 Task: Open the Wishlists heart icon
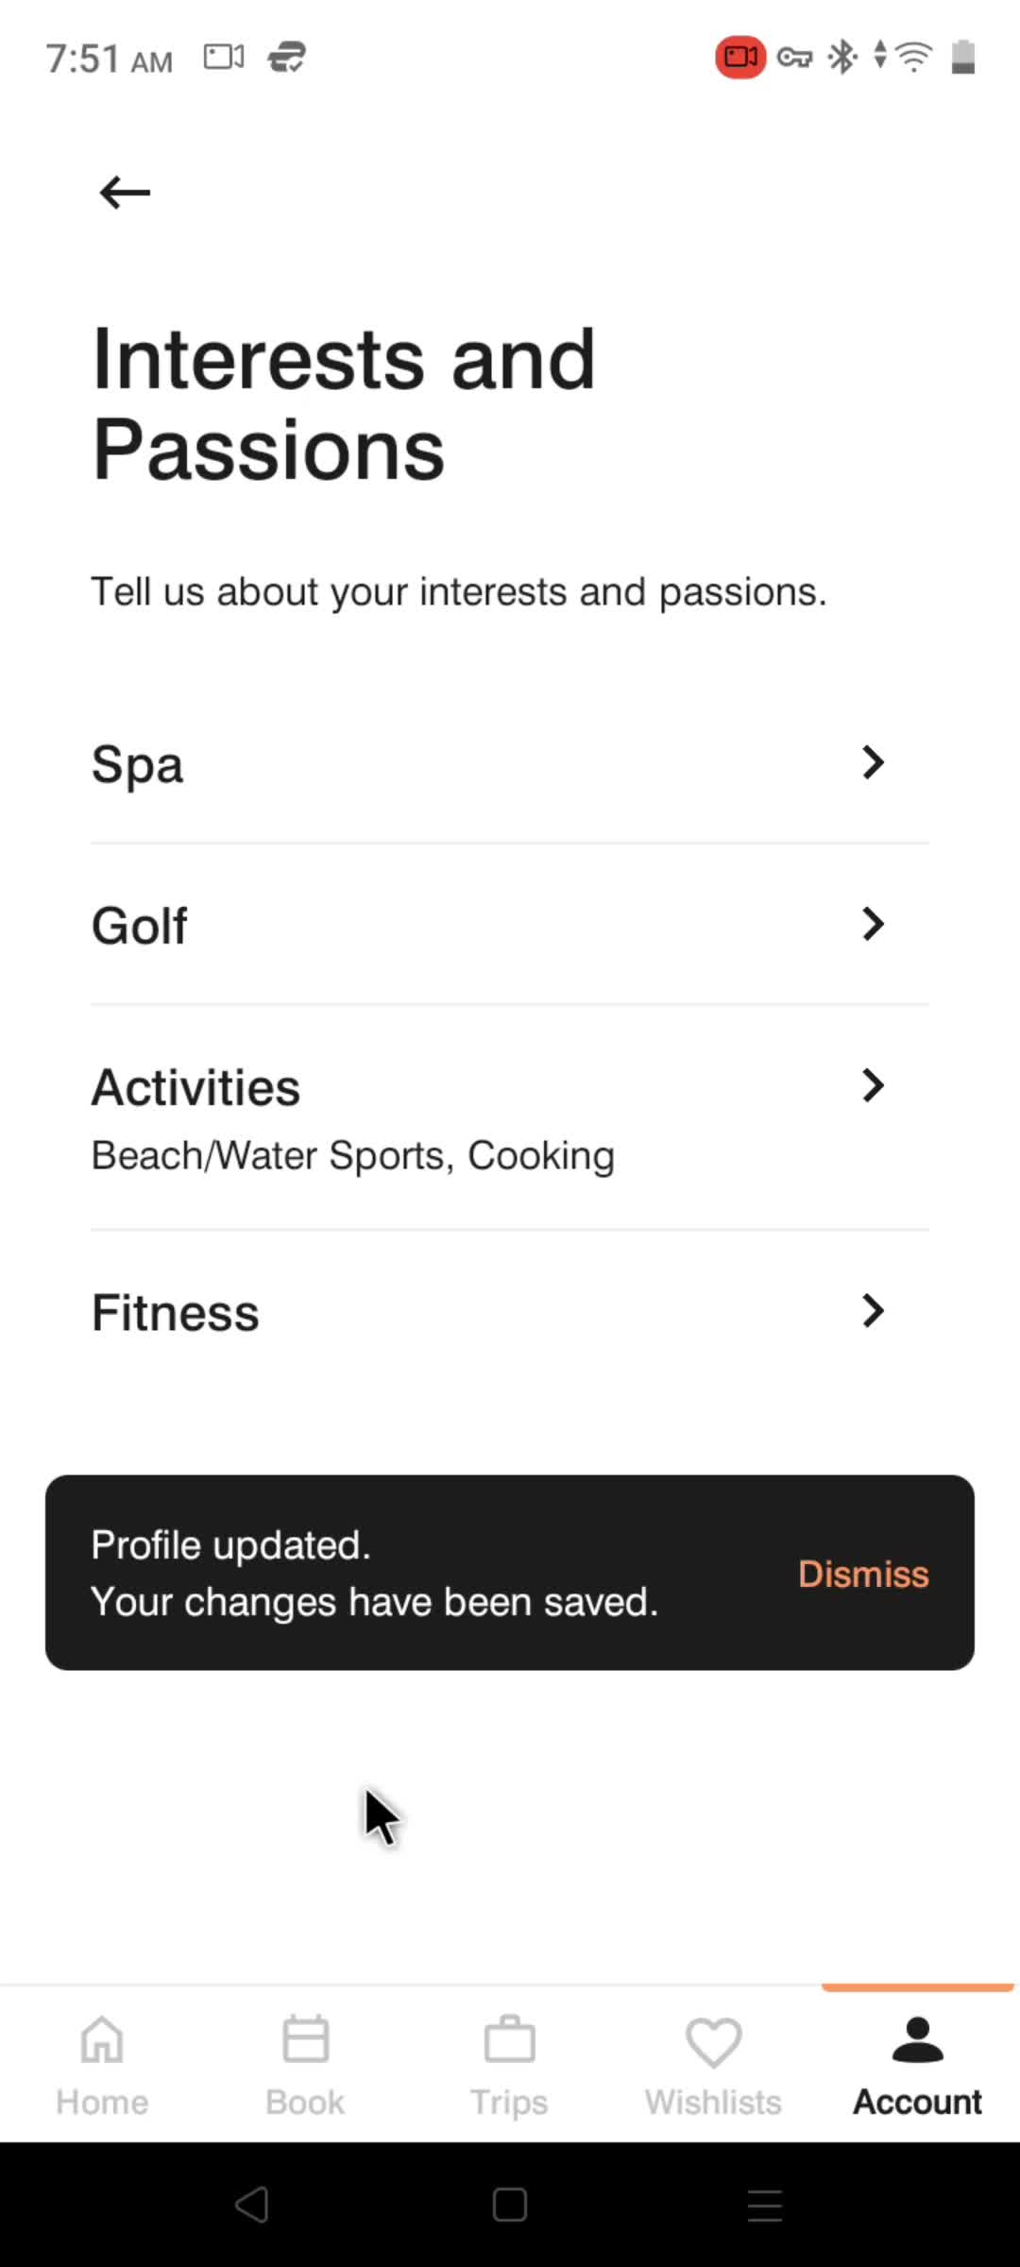(x=713, y=2042)
